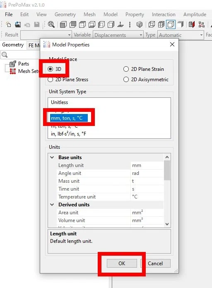Select the Mass unit row
Image resolution: width=212 pixels, height=288 pixels.
[110, 181]
